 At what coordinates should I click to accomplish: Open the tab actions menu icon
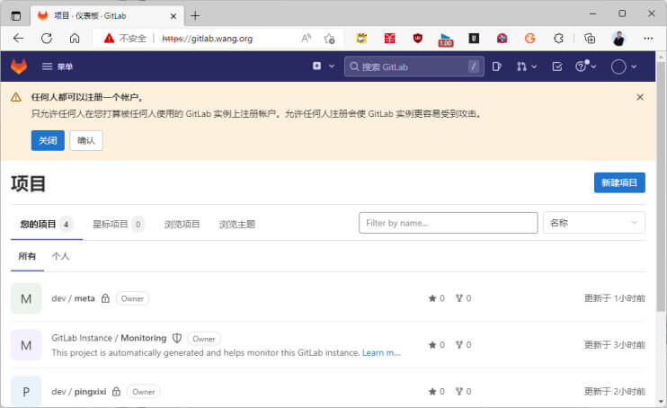16,16
